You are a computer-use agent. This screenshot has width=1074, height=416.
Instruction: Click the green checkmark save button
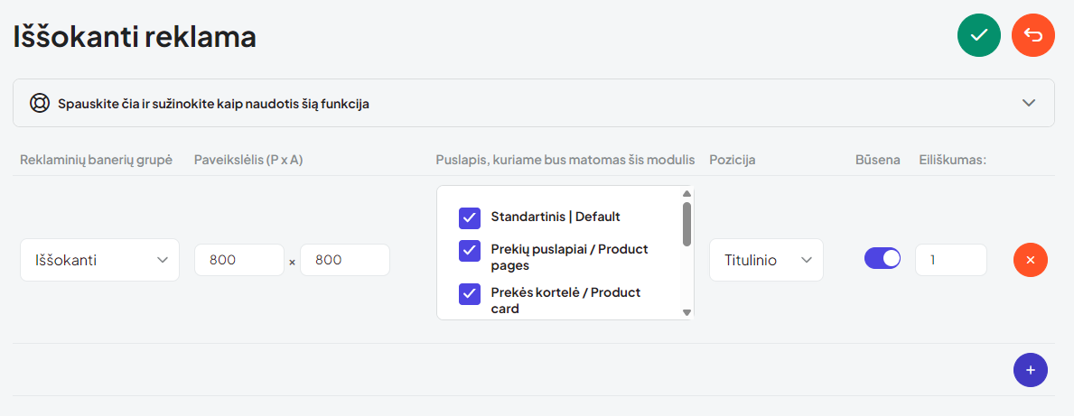pyautogui.click(x=979, y=35)
